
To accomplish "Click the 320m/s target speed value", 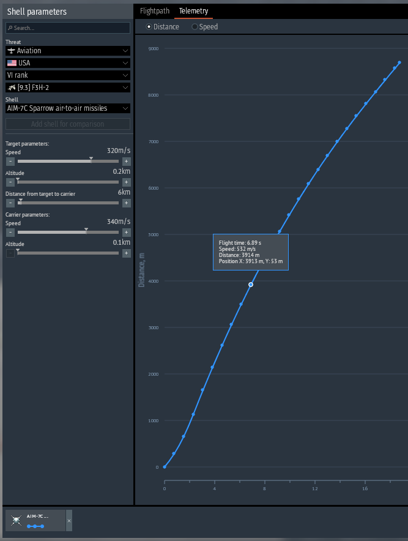I will [119, 151].
